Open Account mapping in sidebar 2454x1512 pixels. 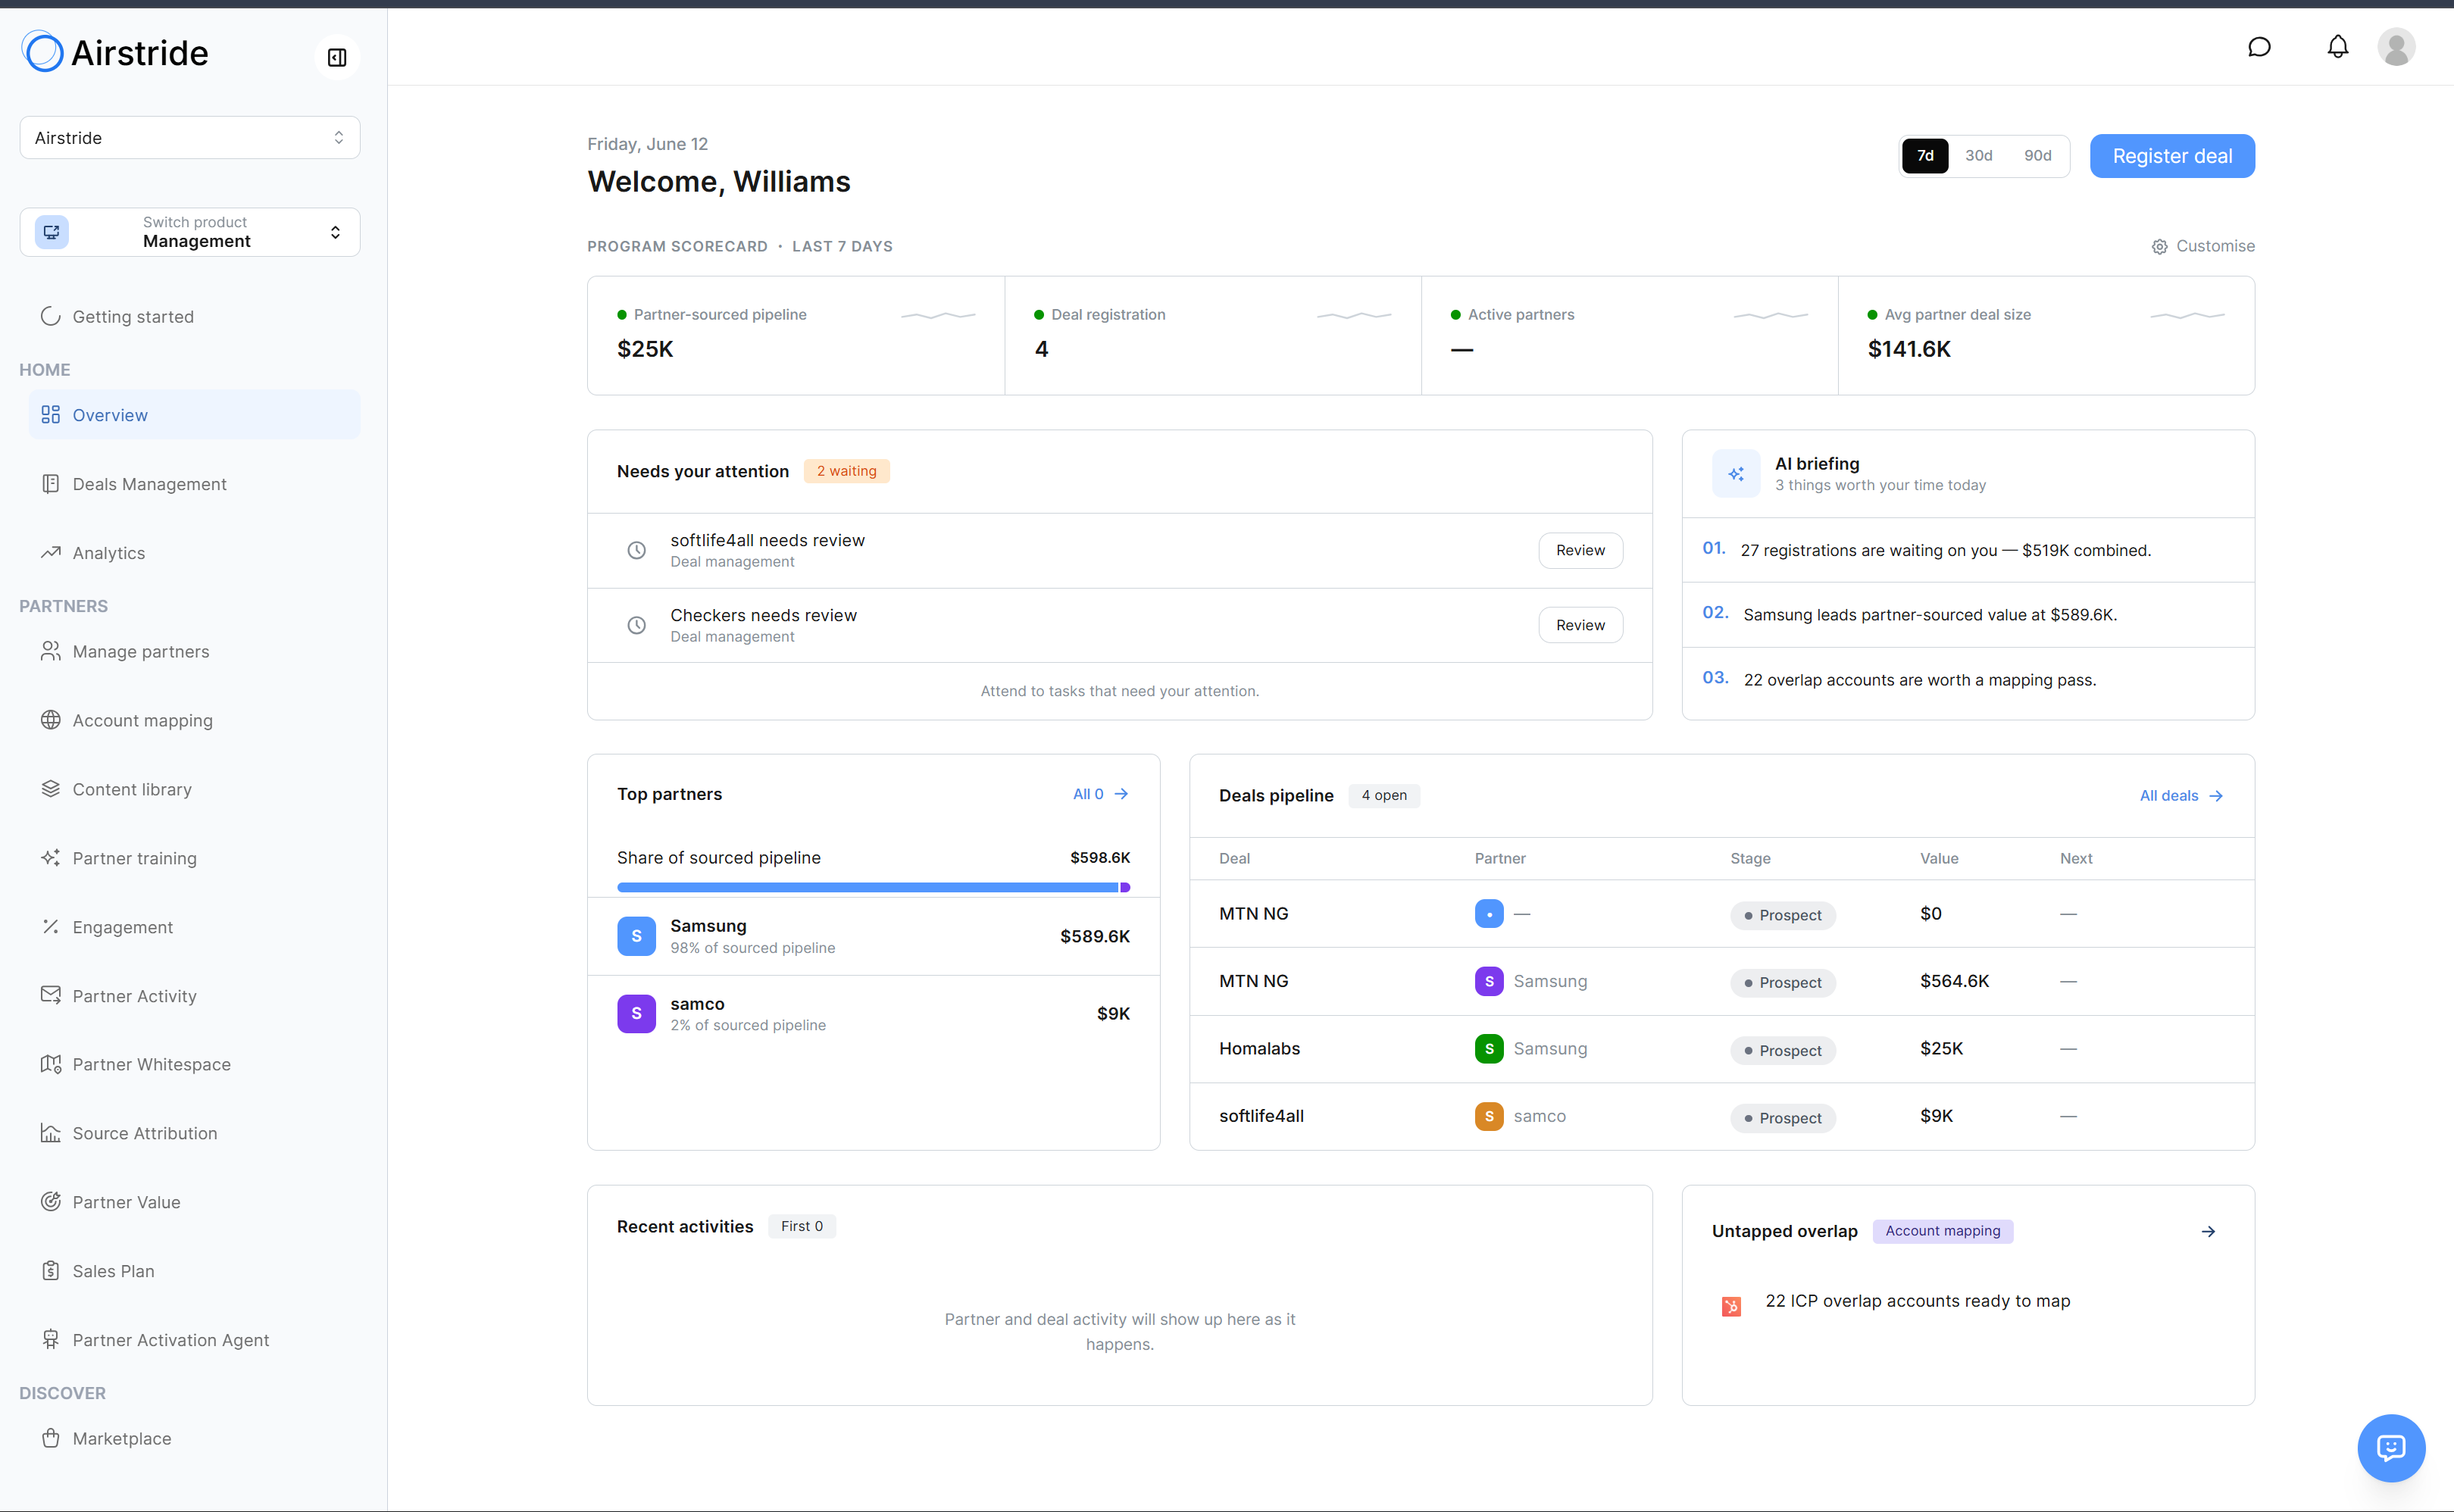194,720
